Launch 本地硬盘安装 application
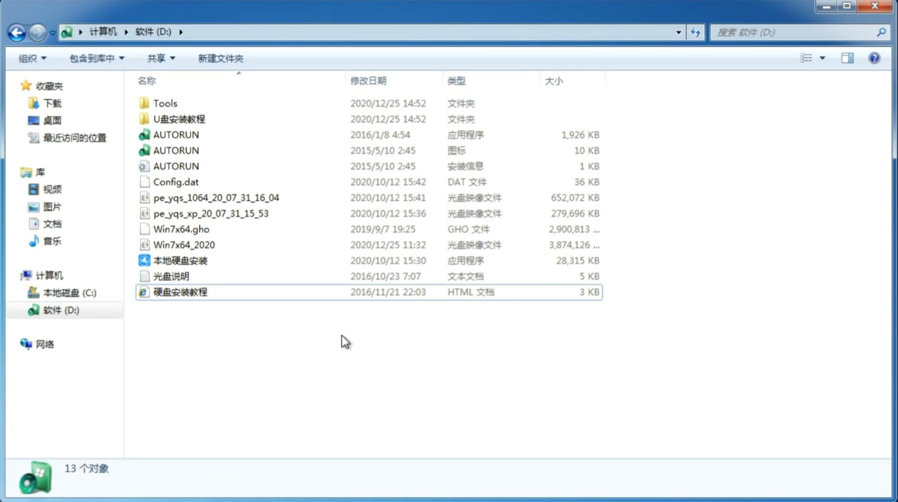This screenshot has height=502, width=898. tap(179, 260)
